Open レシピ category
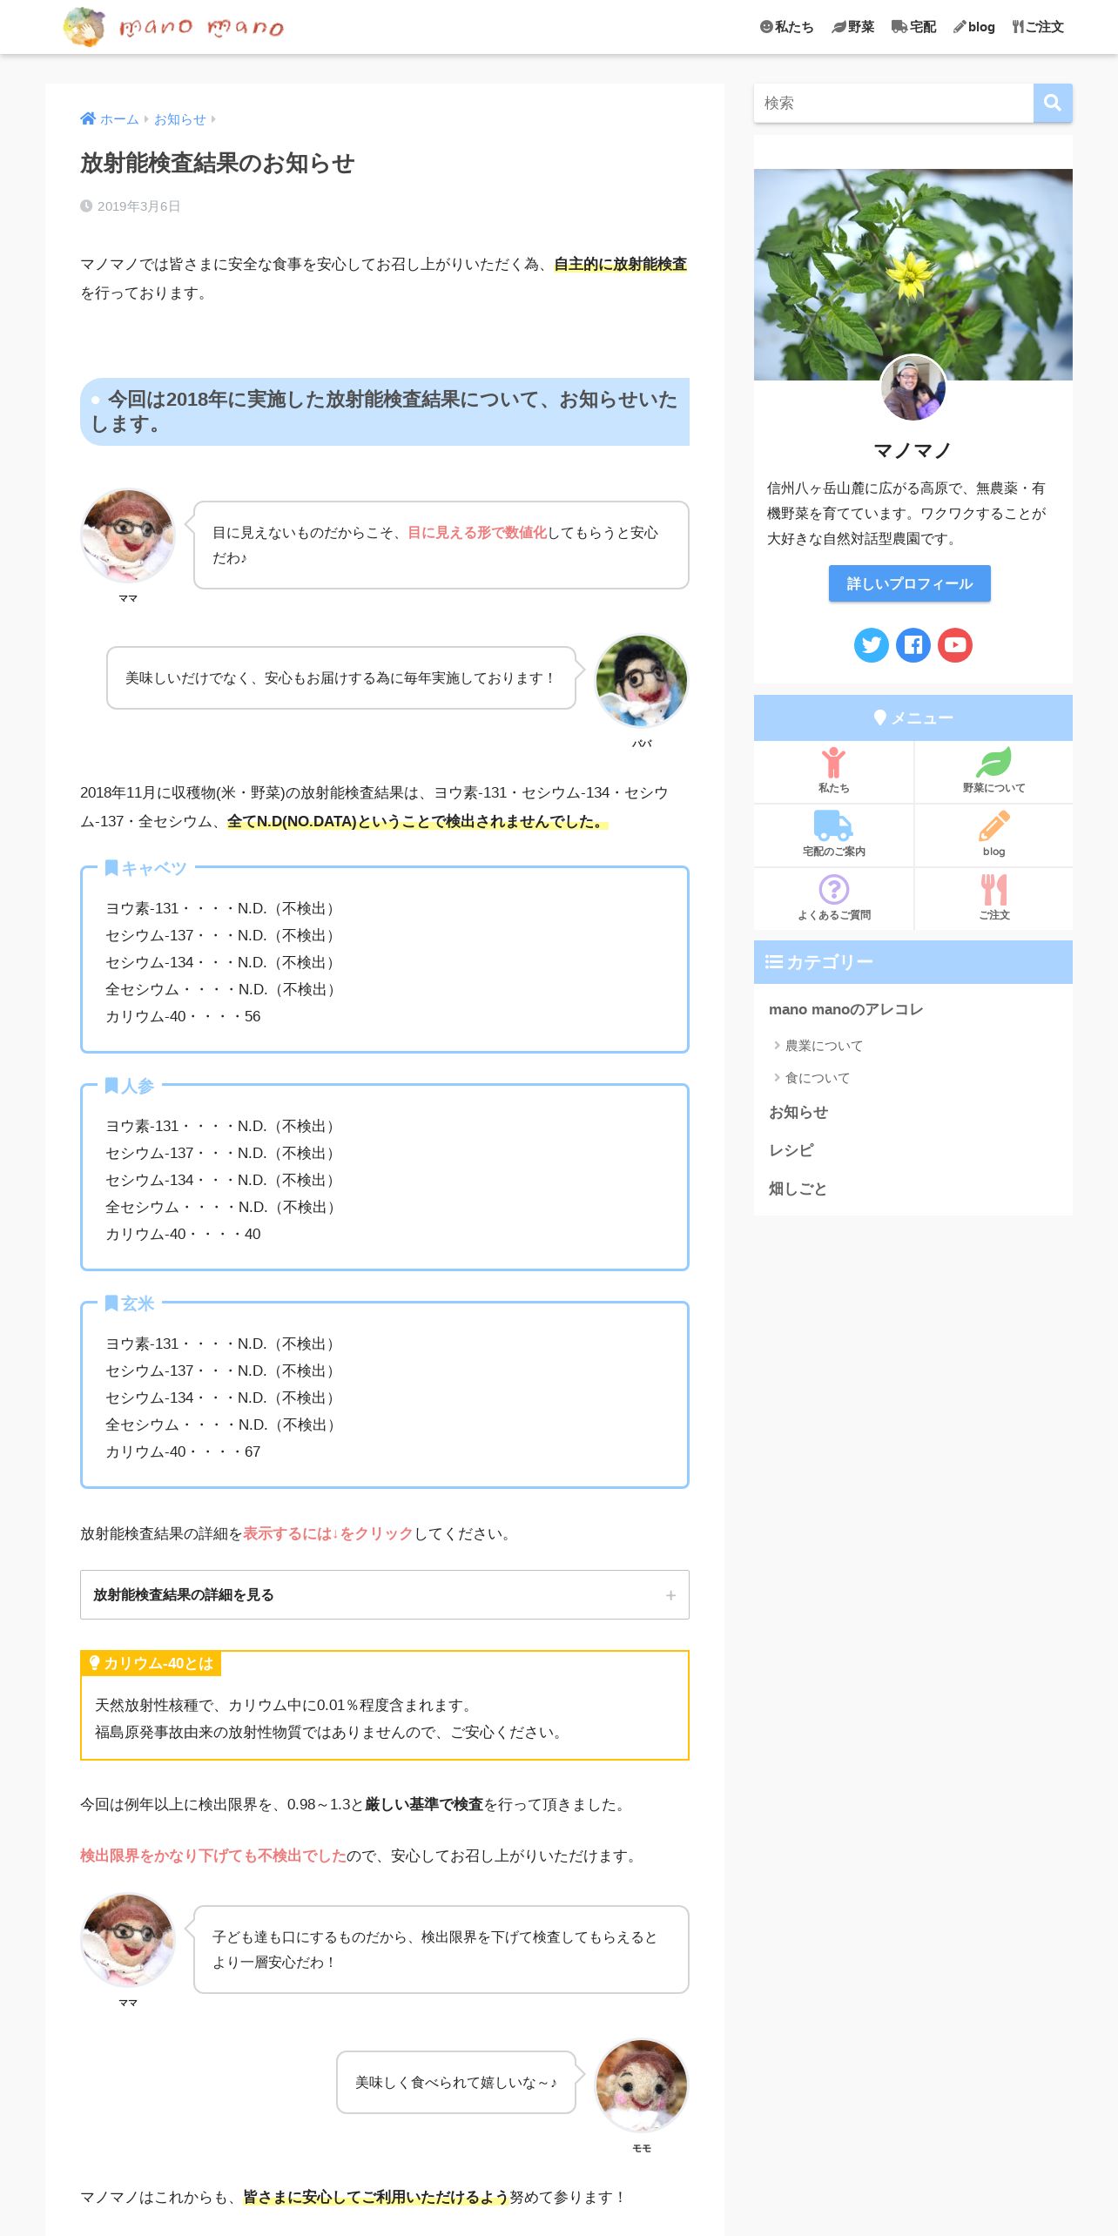This screenshot has height=2236, width=1118. pyautogui.click(x=791, y=1150)
